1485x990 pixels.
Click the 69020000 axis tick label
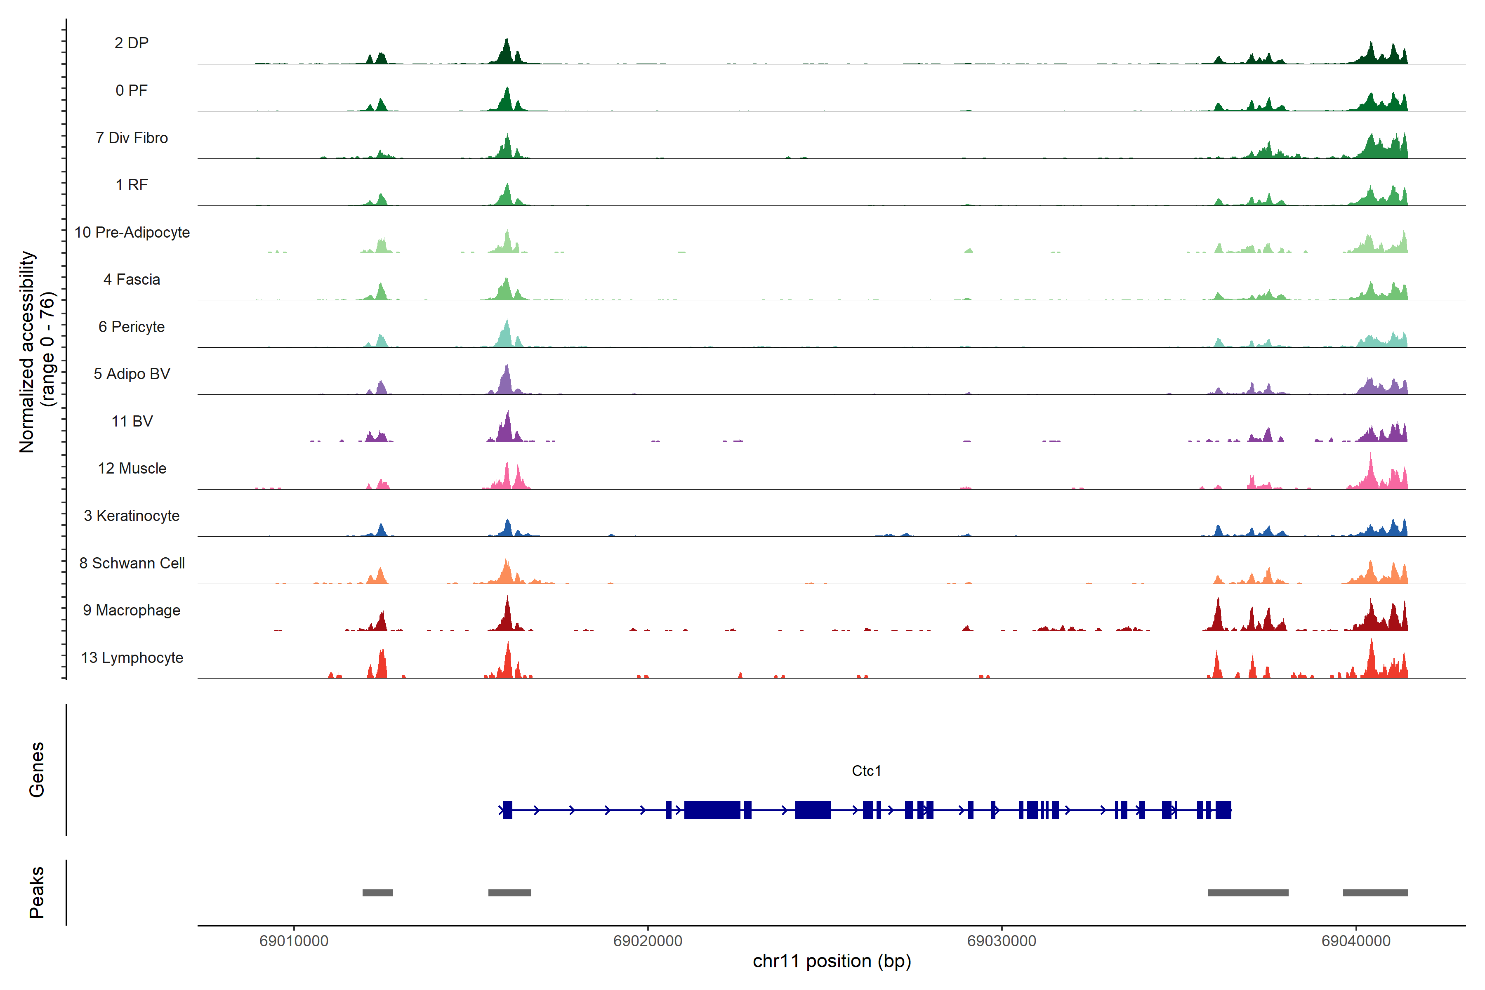click(647, 941)
